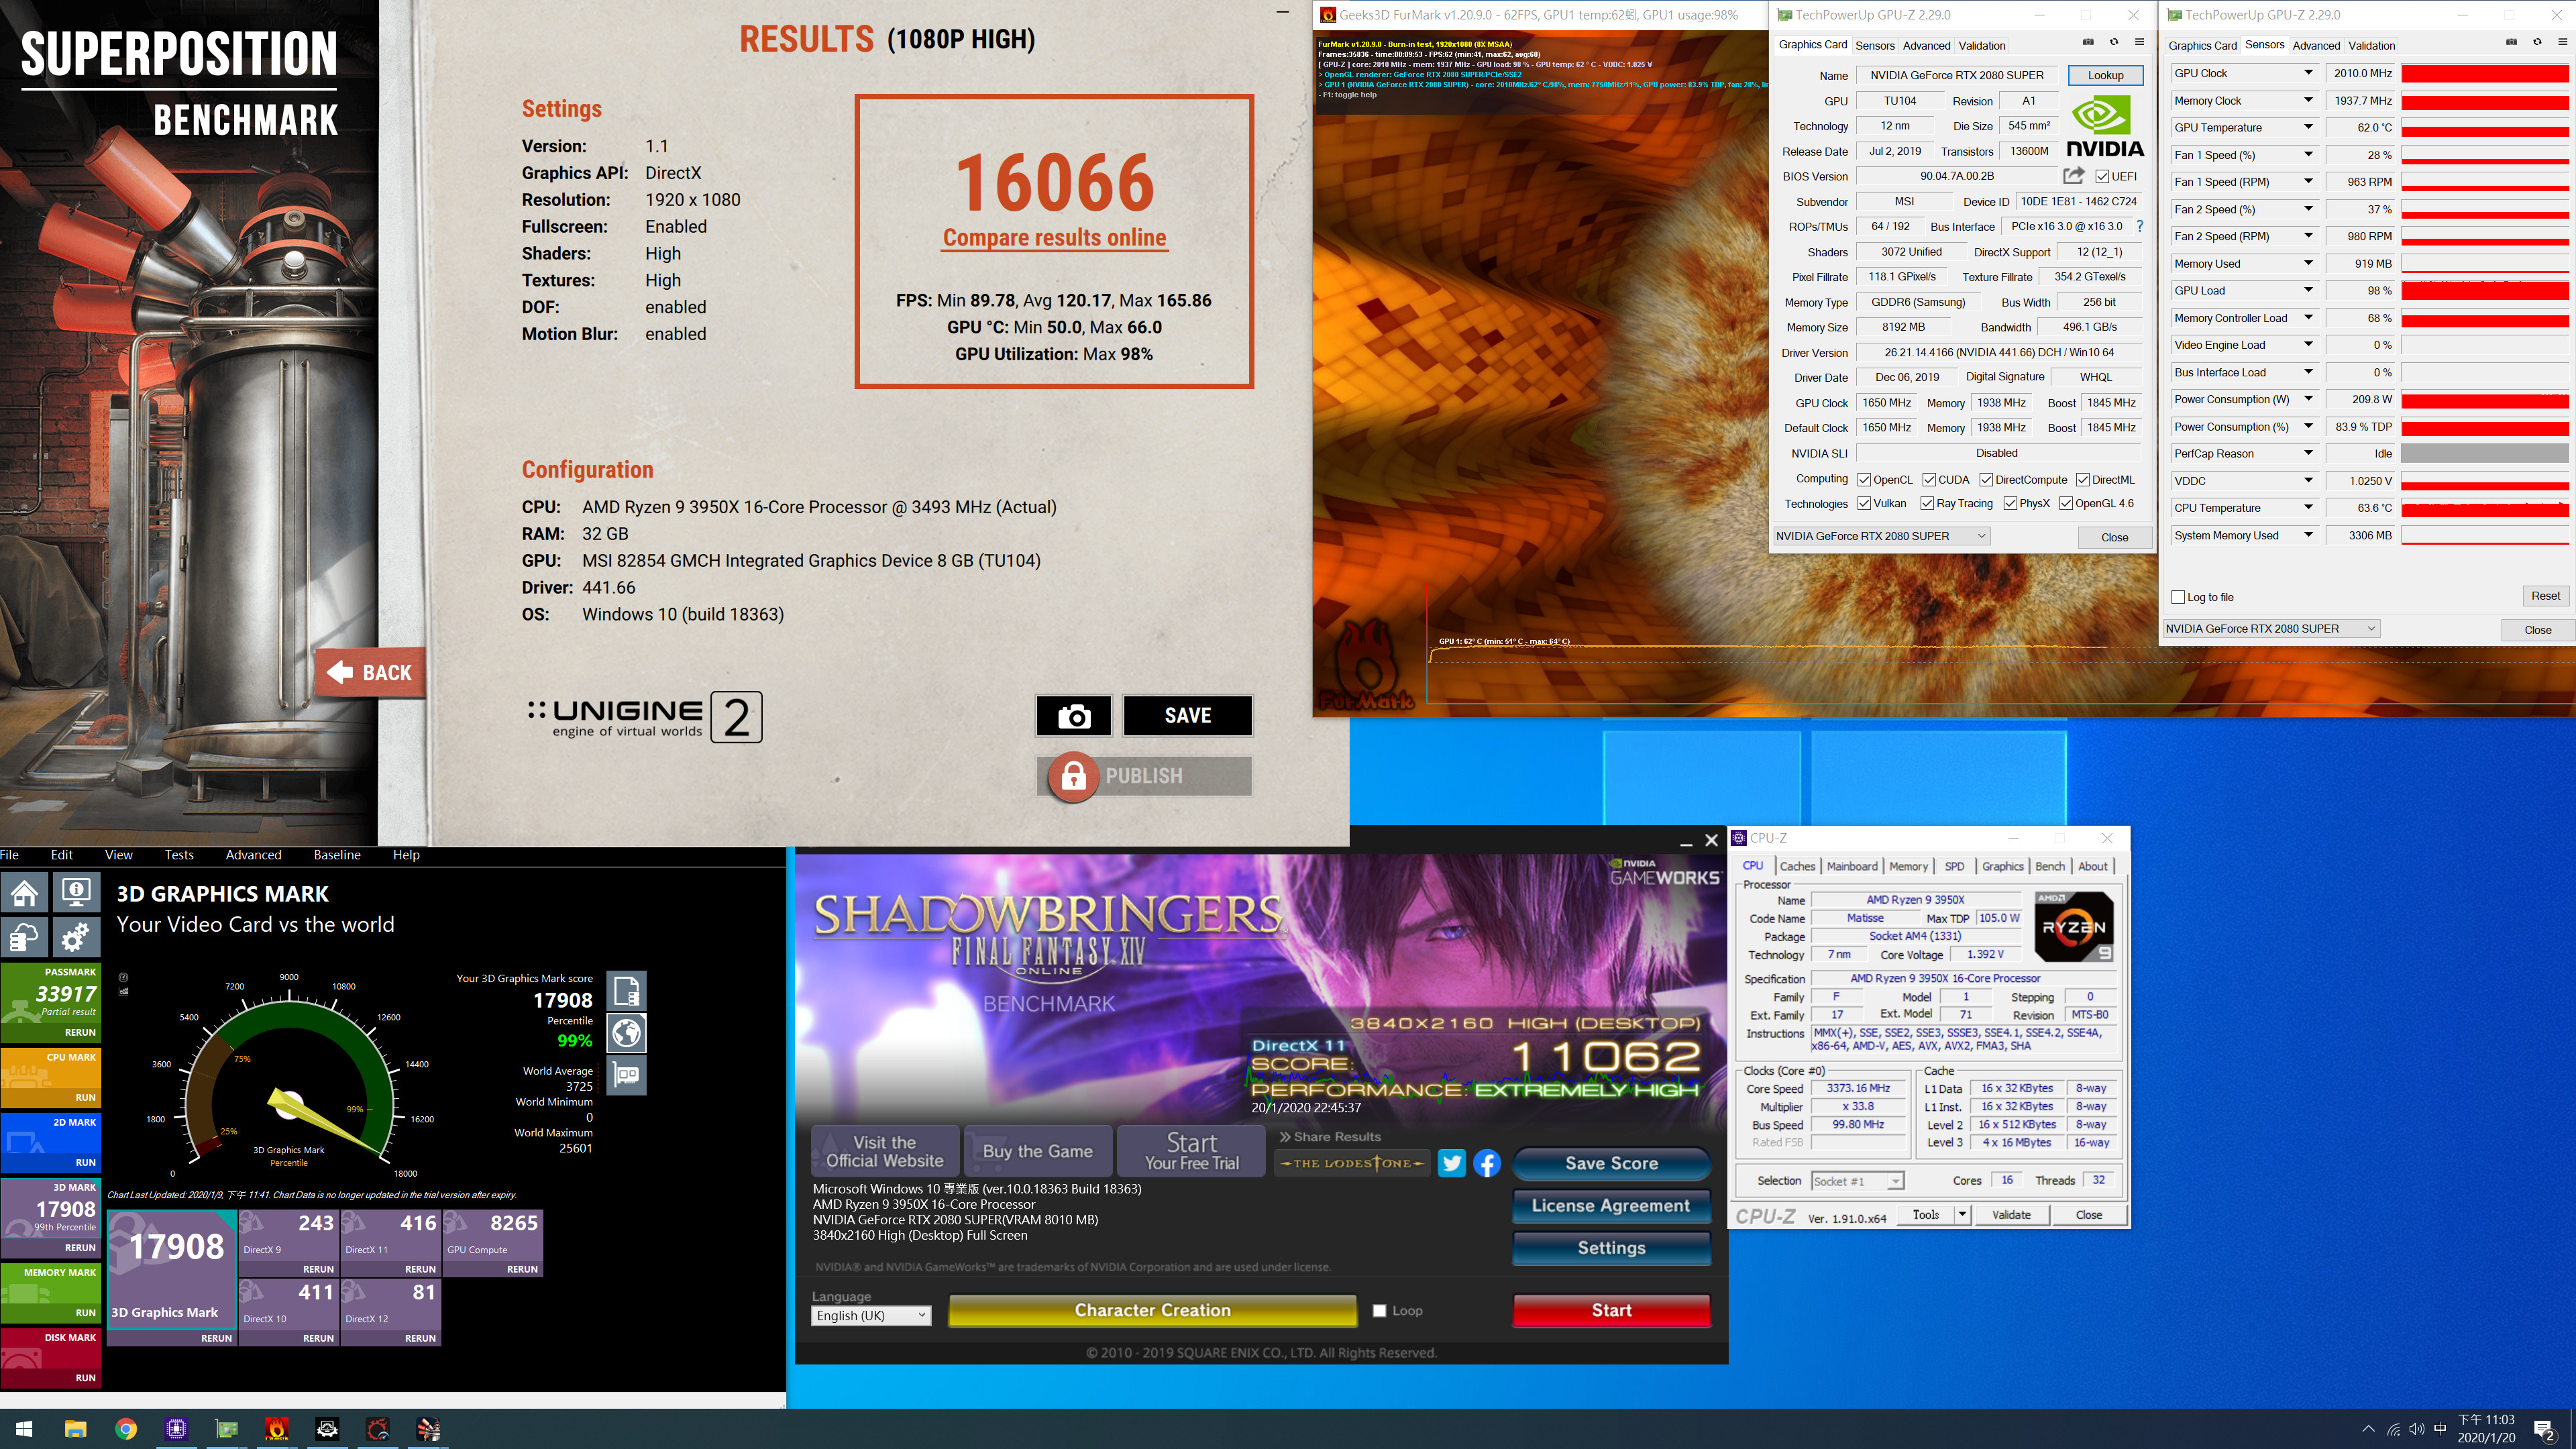This screenshot has width=2576, height=1449.
Task: Open GPU Clock sensor dropdown arrow
Action: pos(2308,73)
